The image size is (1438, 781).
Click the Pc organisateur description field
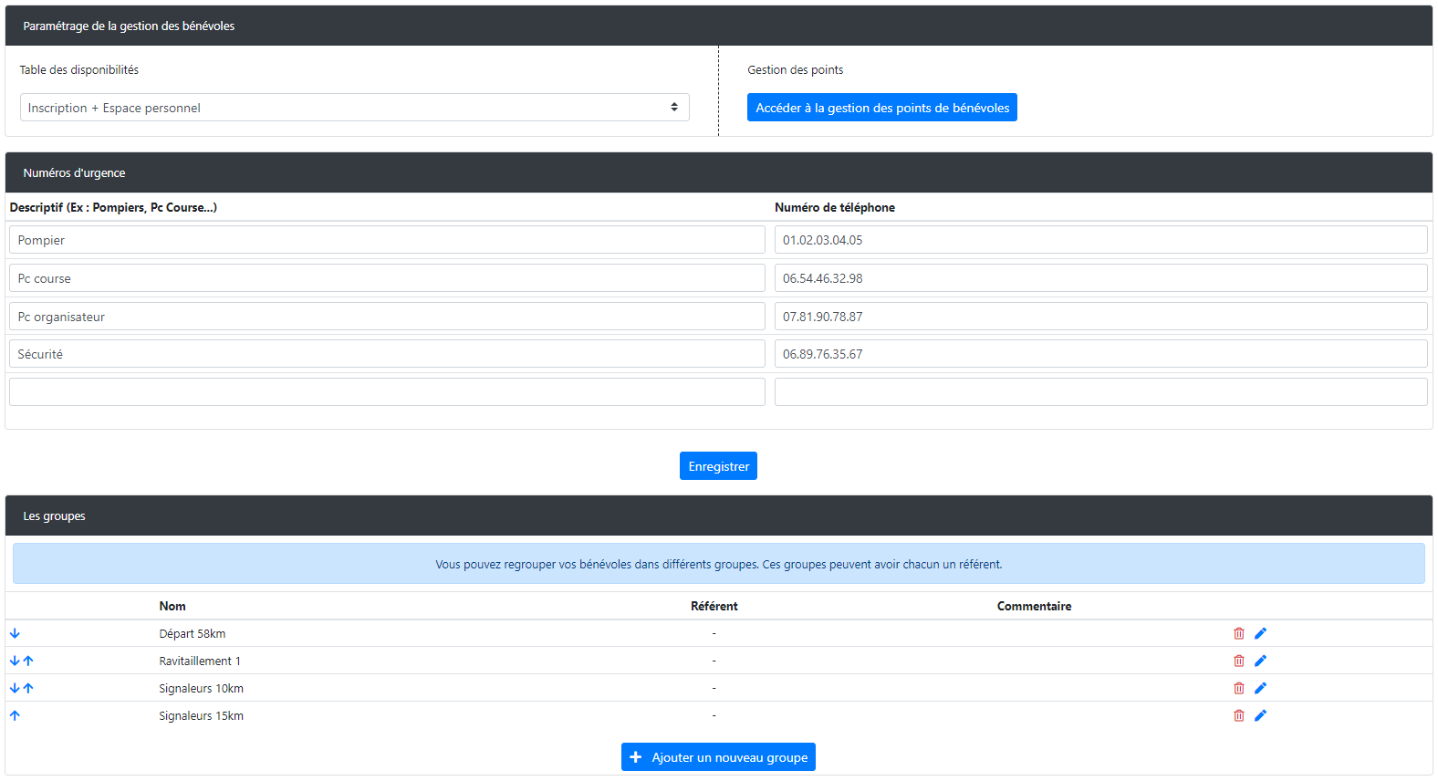387,317
